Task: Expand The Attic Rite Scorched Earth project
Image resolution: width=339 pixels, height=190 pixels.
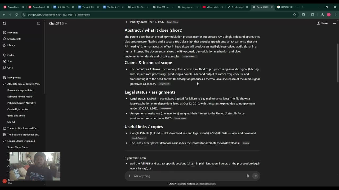Action: 22,128
